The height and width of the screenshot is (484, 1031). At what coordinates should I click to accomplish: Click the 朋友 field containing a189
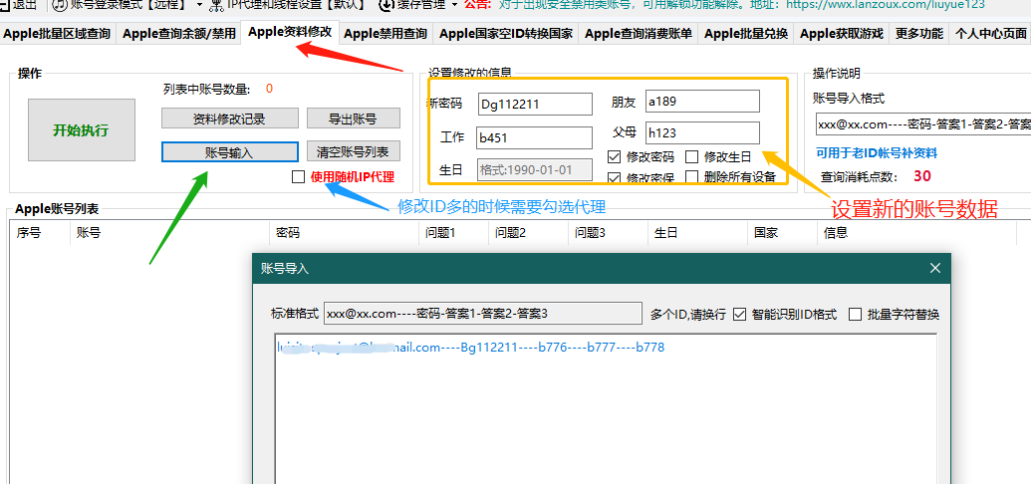[x=702, y=102]
